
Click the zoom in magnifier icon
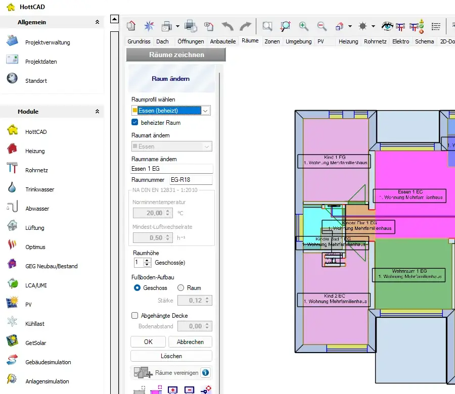303,26
